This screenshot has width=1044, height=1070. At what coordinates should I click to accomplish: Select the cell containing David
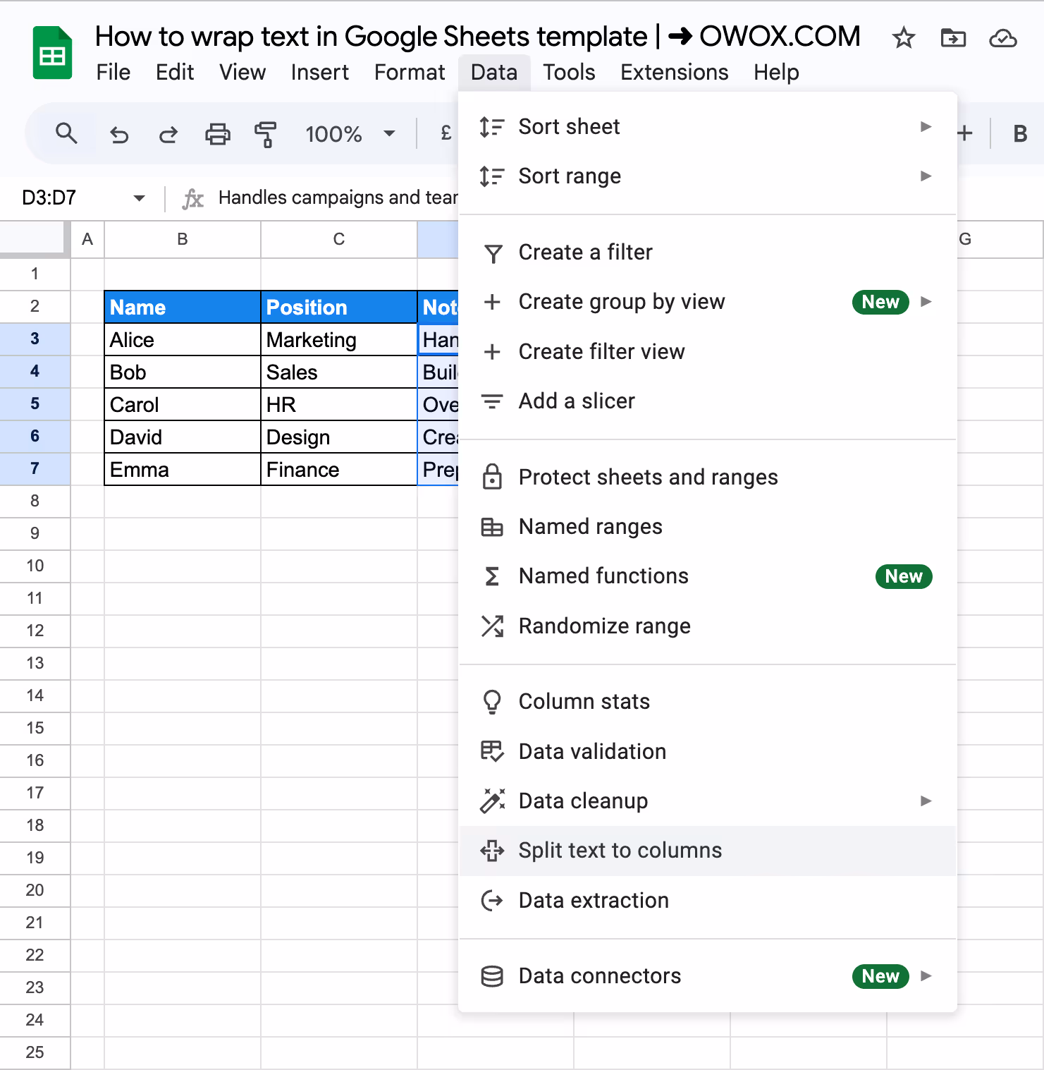tap(183, 437)
